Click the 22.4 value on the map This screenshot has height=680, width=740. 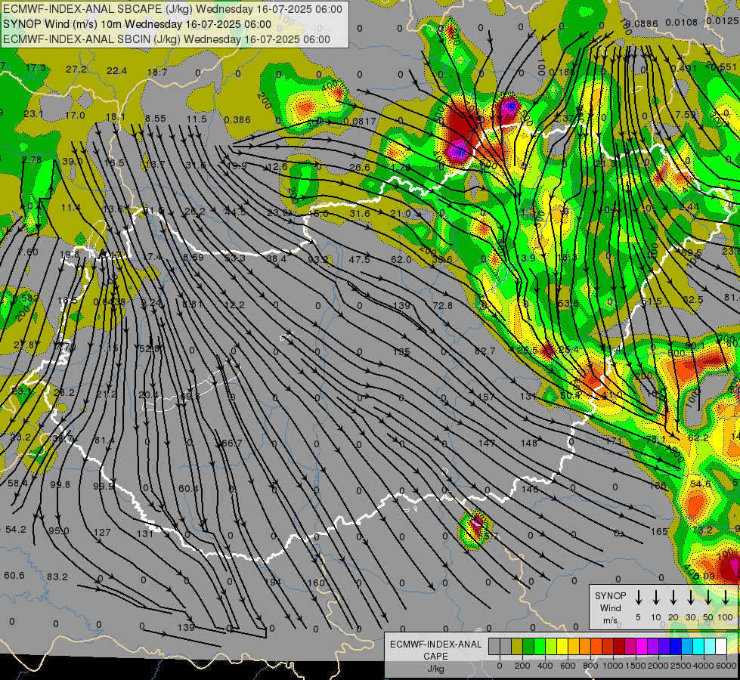point(116,71)
